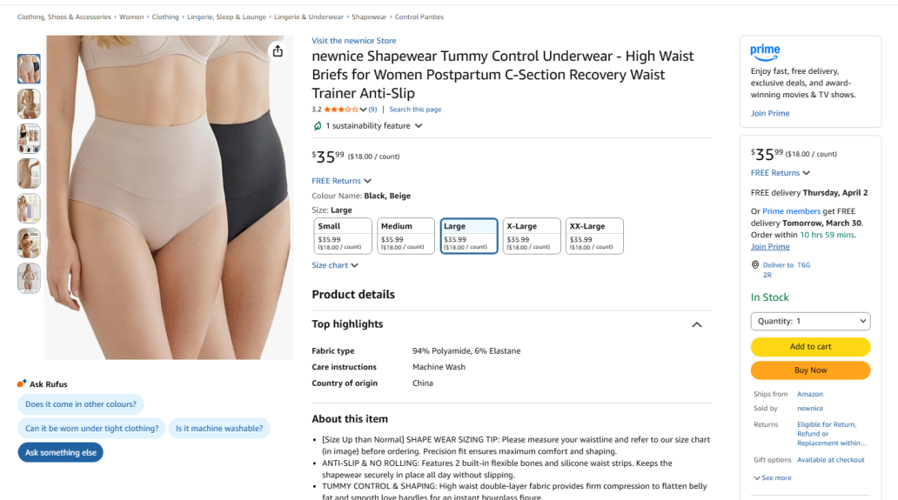
Task: Open the Control Panties breadcrumb
Action: (419, 17)
